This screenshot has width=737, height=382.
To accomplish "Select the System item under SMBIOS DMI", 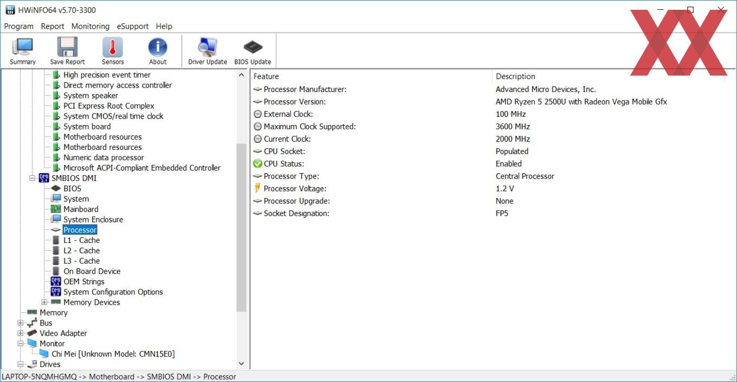I will tap(76, 199).
